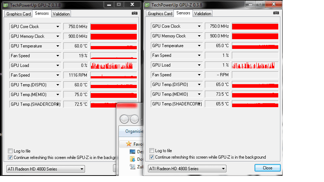Click the back arrow in the Explorer window
The width and height of the screenshot is (324, 182).
click(x=124, y=119)
